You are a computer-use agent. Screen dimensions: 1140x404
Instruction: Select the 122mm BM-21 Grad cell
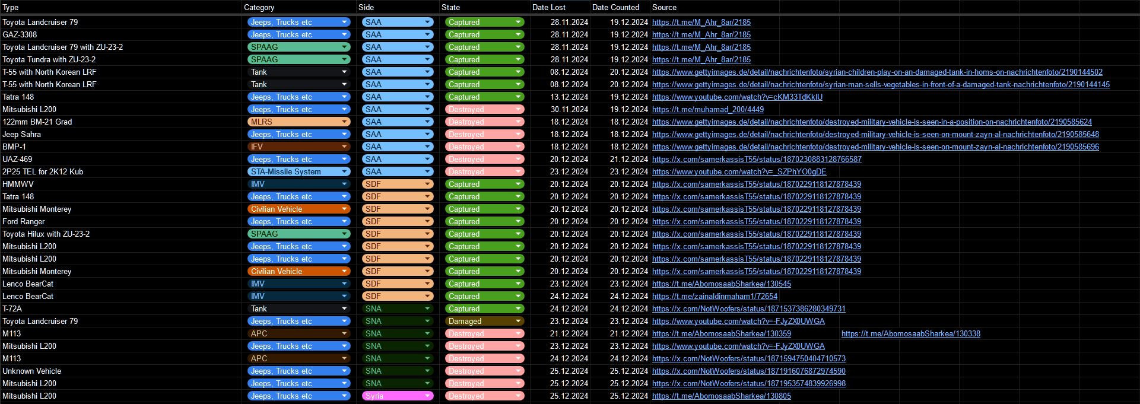point(121,122)
